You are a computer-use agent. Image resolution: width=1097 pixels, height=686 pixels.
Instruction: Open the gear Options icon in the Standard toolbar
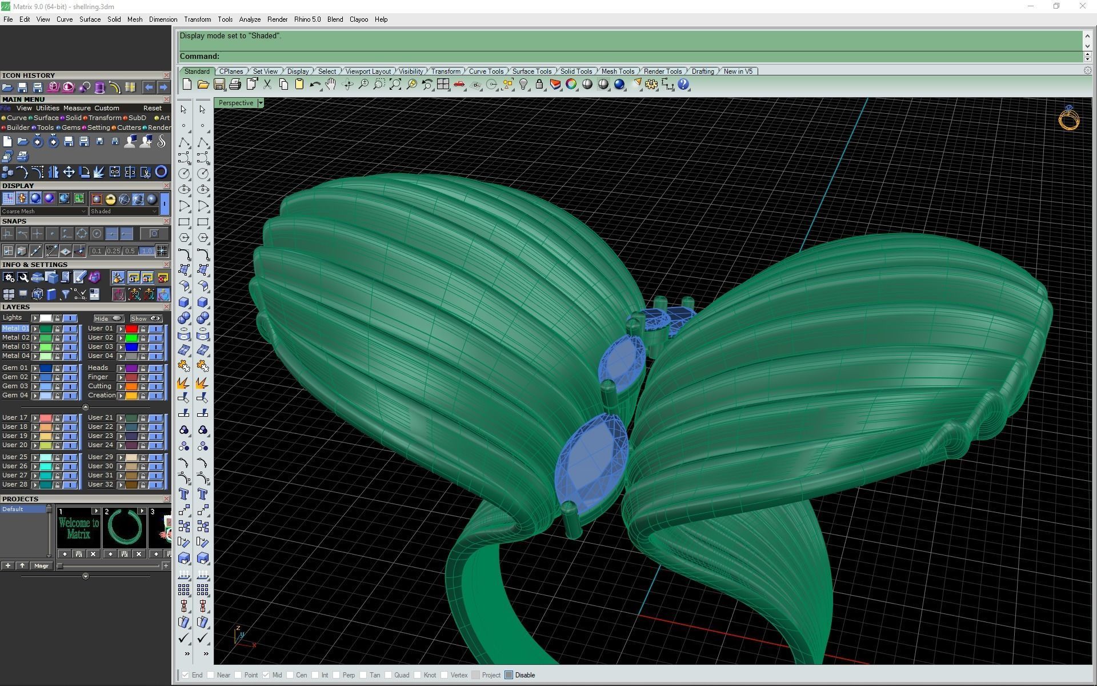click(x=651, y=85)
